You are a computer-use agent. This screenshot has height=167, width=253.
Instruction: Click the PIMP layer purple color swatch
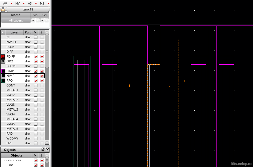click(x=3, y=71)
